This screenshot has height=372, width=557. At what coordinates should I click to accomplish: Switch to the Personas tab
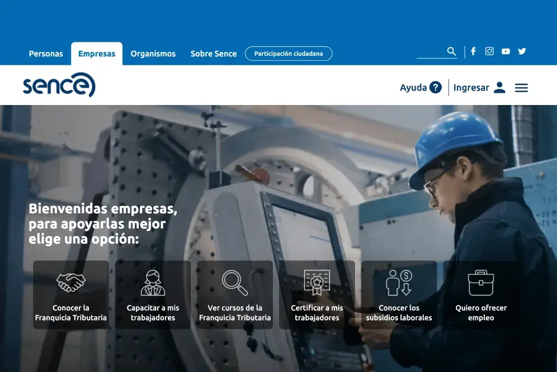point(46,54)
